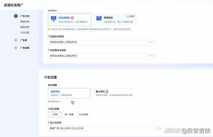Pick the 最大转化 bidding strategy card
The width and height of the screenshot is (213, 137).
[114, 93]
